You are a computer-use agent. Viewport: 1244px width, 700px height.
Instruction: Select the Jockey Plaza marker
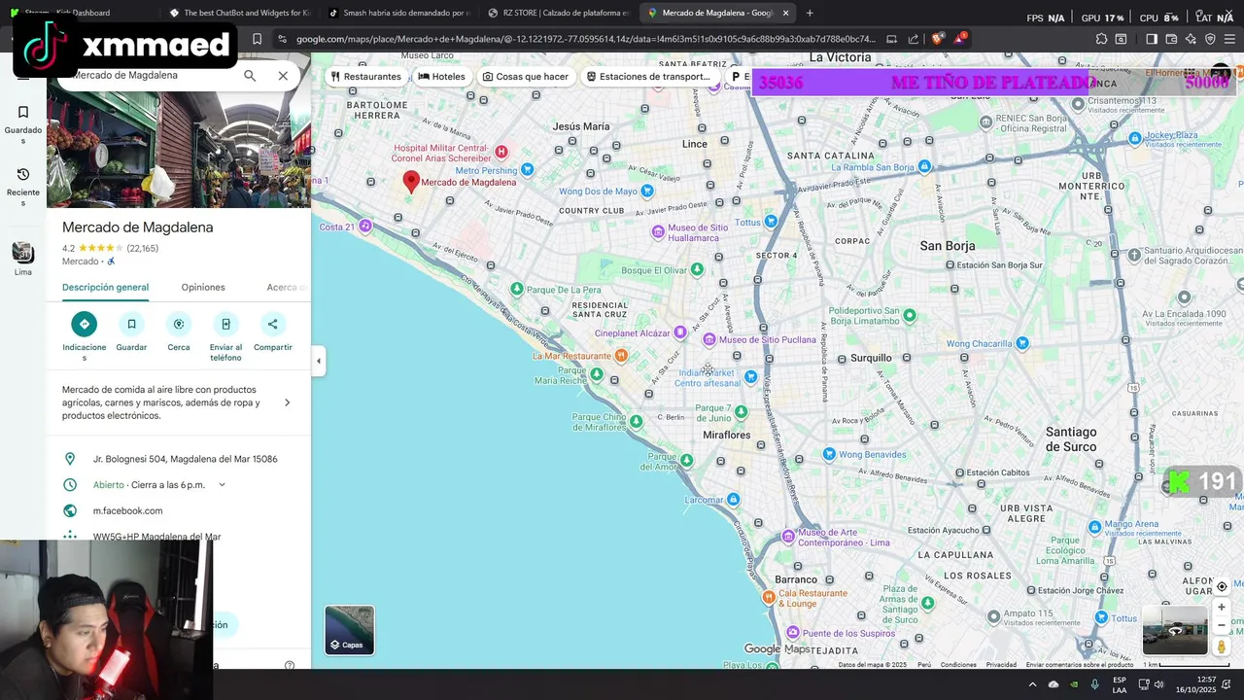click(x=1135, y=139)
